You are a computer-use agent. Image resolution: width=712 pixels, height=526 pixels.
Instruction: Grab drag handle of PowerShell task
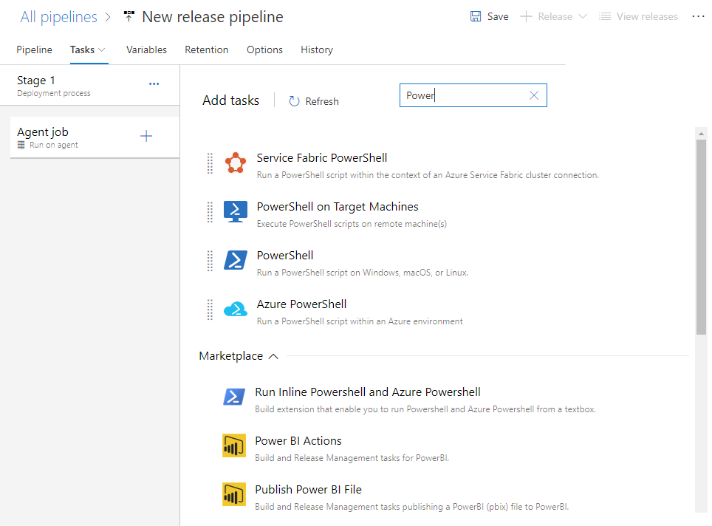point(210,261)
